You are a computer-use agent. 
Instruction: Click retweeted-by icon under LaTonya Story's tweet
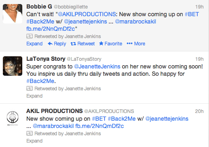[x=30, y=88]
